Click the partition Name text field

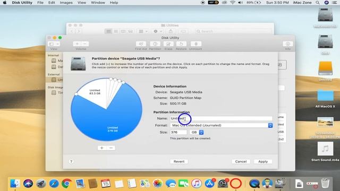click(x=222, y=118)
